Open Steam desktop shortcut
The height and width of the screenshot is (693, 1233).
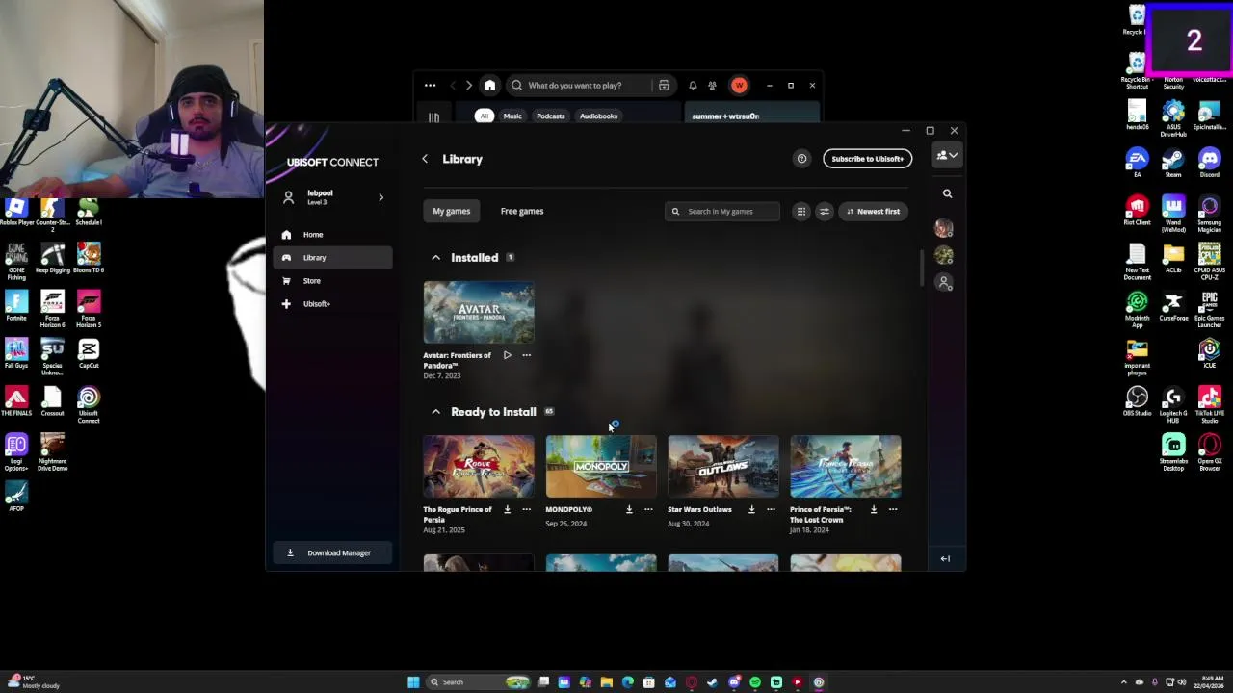pyautogui.click(x=1173, y=163)
